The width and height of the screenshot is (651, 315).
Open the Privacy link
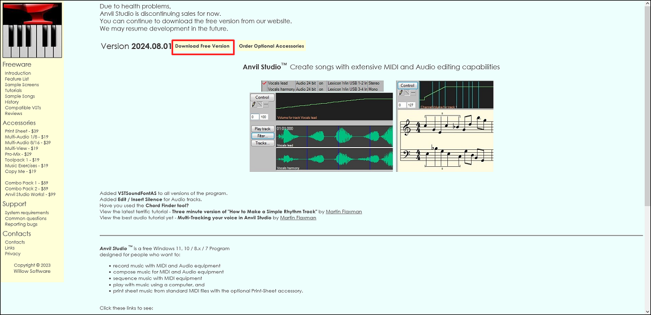pos(12,254)
